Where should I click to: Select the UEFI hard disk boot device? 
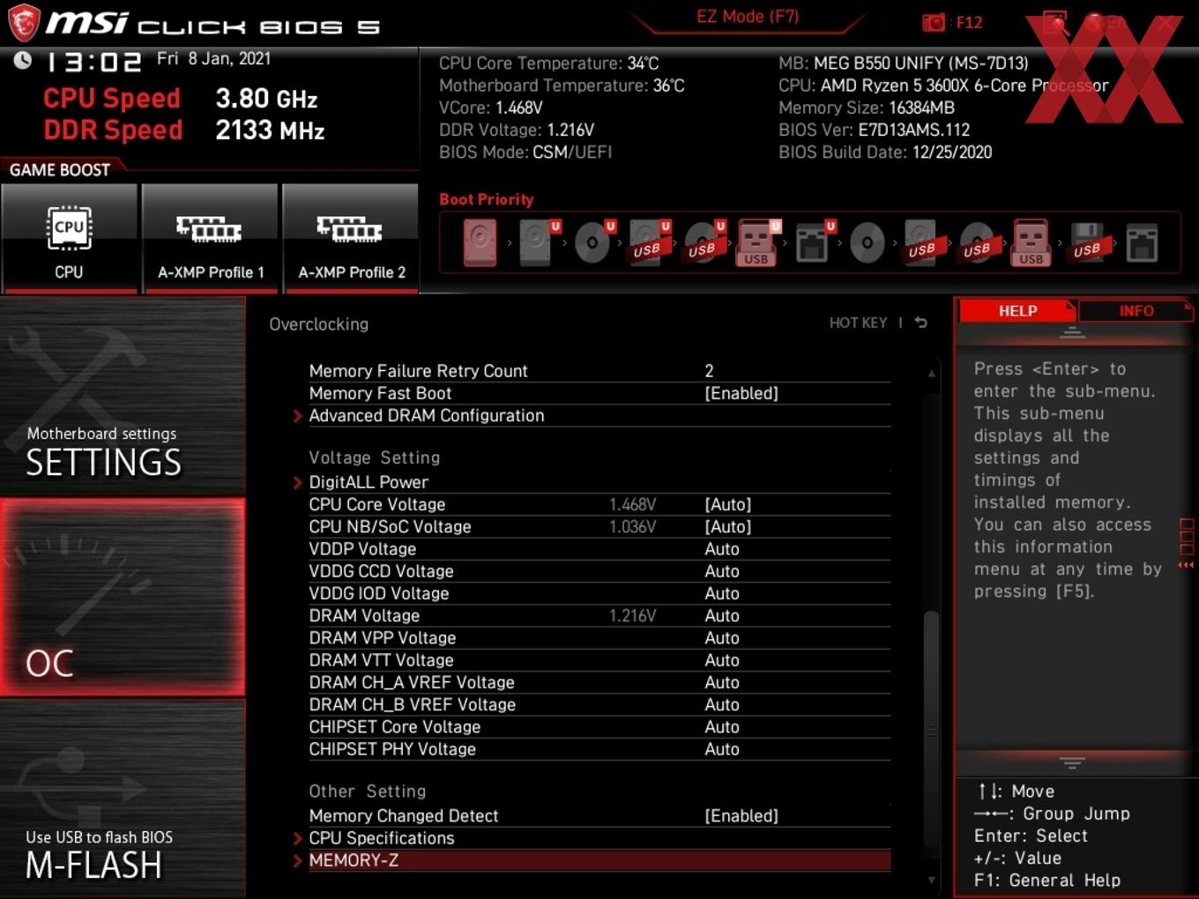(537, 242)
